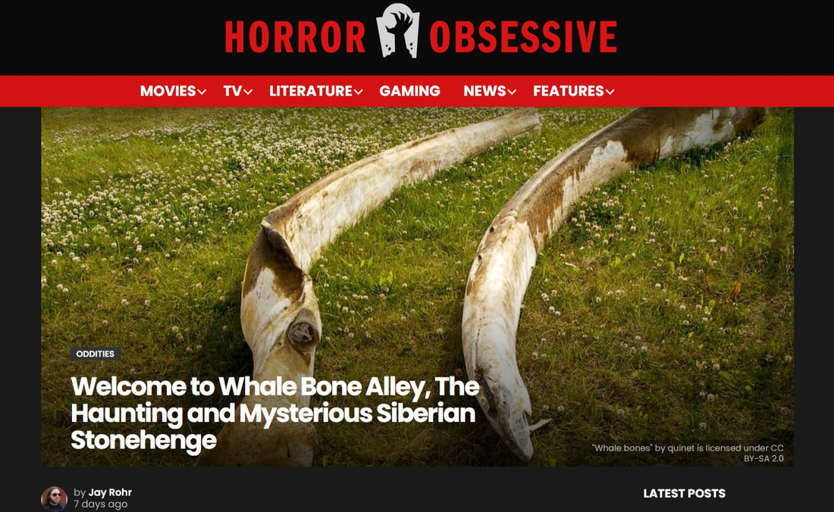Click the OBSESSIVE word in site logo

523,37
